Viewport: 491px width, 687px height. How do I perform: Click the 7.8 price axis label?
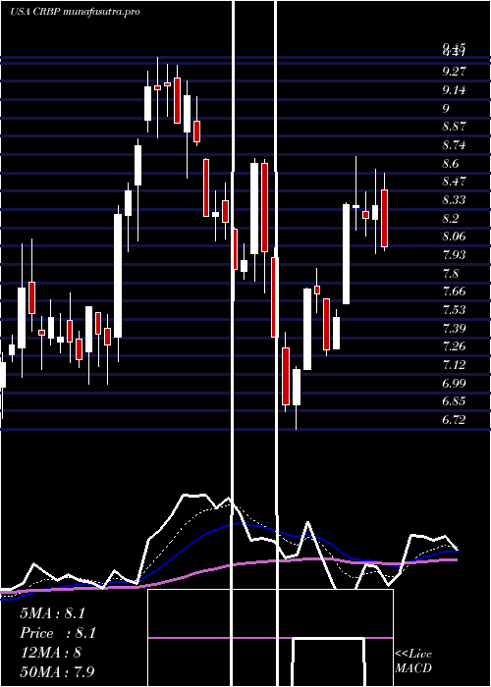pos(451,274)
